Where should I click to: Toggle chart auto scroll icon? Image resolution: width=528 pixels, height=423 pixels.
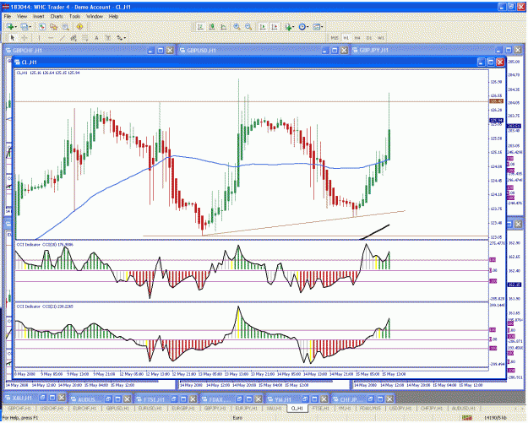coord(263,26)
